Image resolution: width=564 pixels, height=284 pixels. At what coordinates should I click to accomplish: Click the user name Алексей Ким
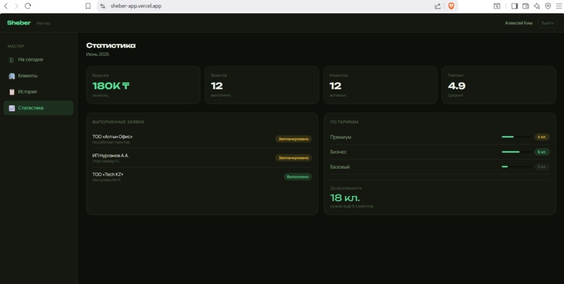click(519, 23)
